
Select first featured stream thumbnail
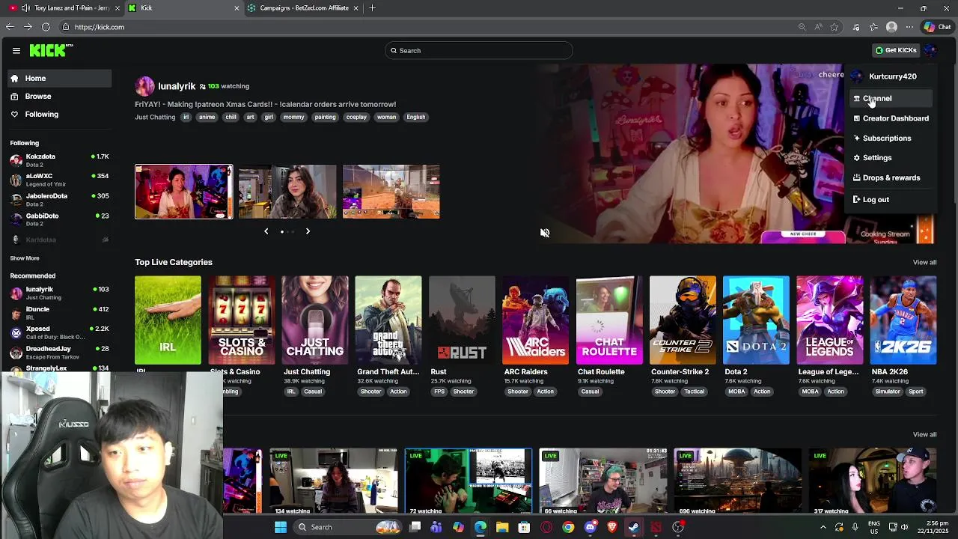[x=183, y=192]
